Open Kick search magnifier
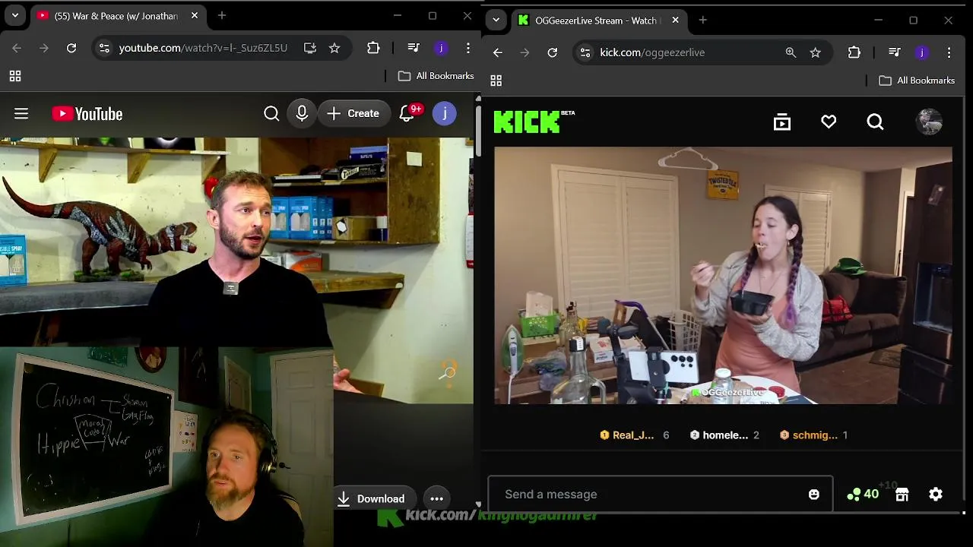 (x=875, y=122)
